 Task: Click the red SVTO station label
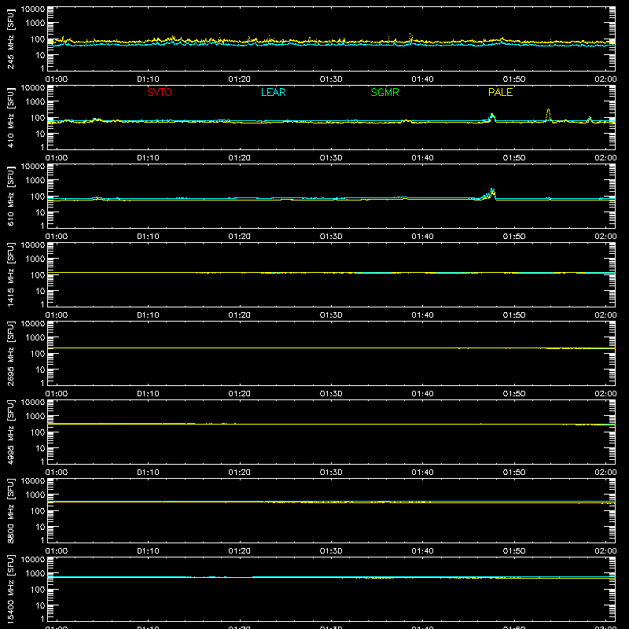(x=160, y=92)
